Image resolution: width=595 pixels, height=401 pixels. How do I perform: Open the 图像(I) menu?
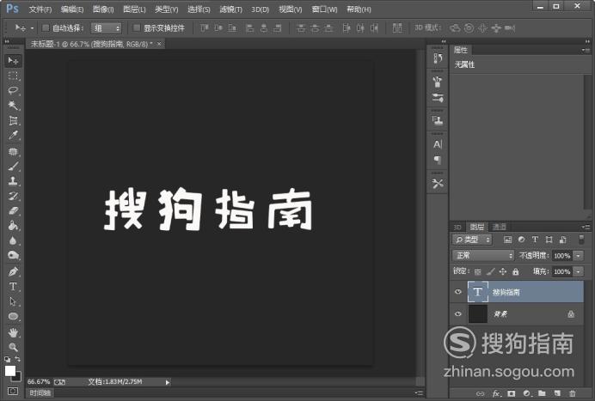(103, 9)
